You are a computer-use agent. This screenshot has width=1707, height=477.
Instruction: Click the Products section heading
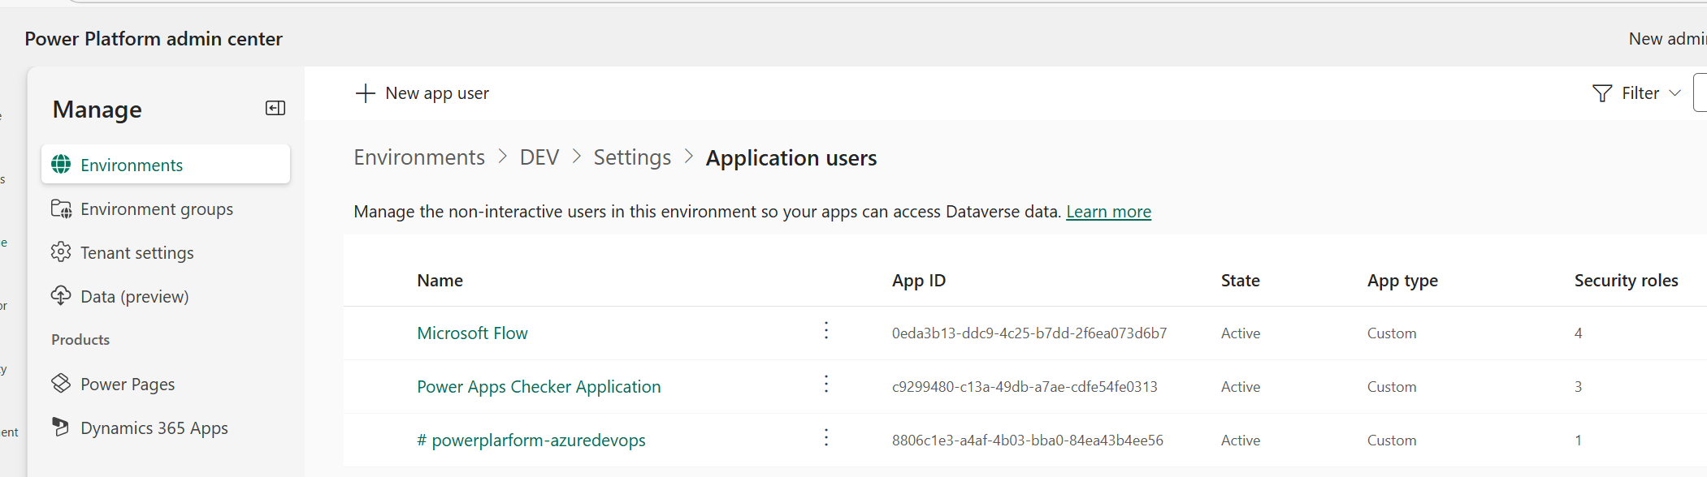80,340
